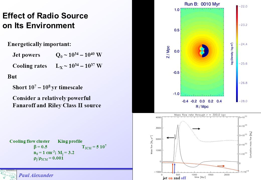The height and width of the screenshot is (180, 261).
Task: Click the 'Z / Mpc' axis label
Action: (168, 52)
